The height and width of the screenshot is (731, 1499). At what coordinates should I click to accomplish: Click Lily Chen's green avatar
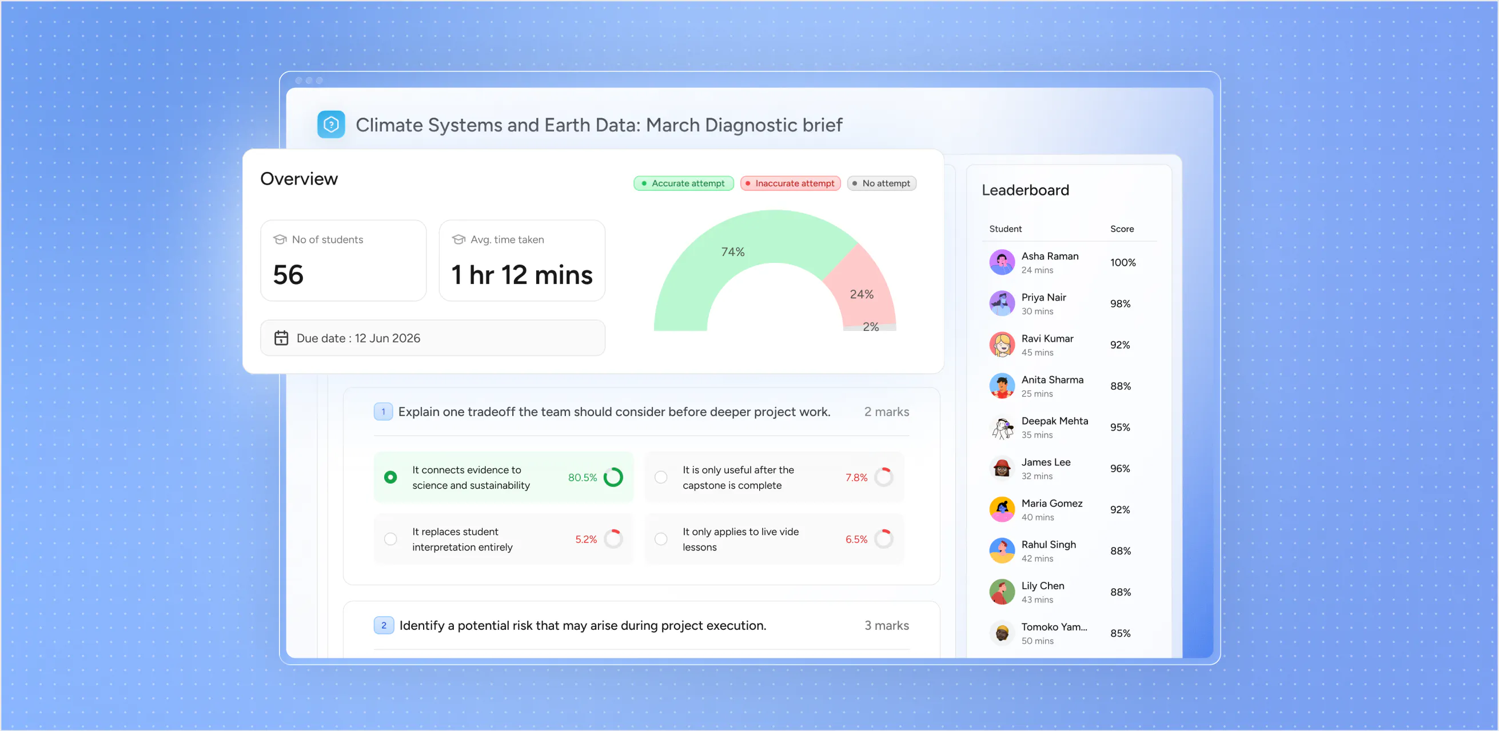tap(1002, 592)
